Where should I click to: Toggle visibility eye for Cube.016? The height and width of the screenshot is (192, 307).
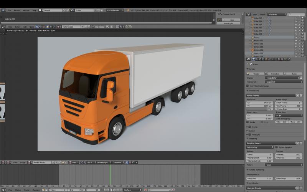pyautogui.click(x=296, y=21)
